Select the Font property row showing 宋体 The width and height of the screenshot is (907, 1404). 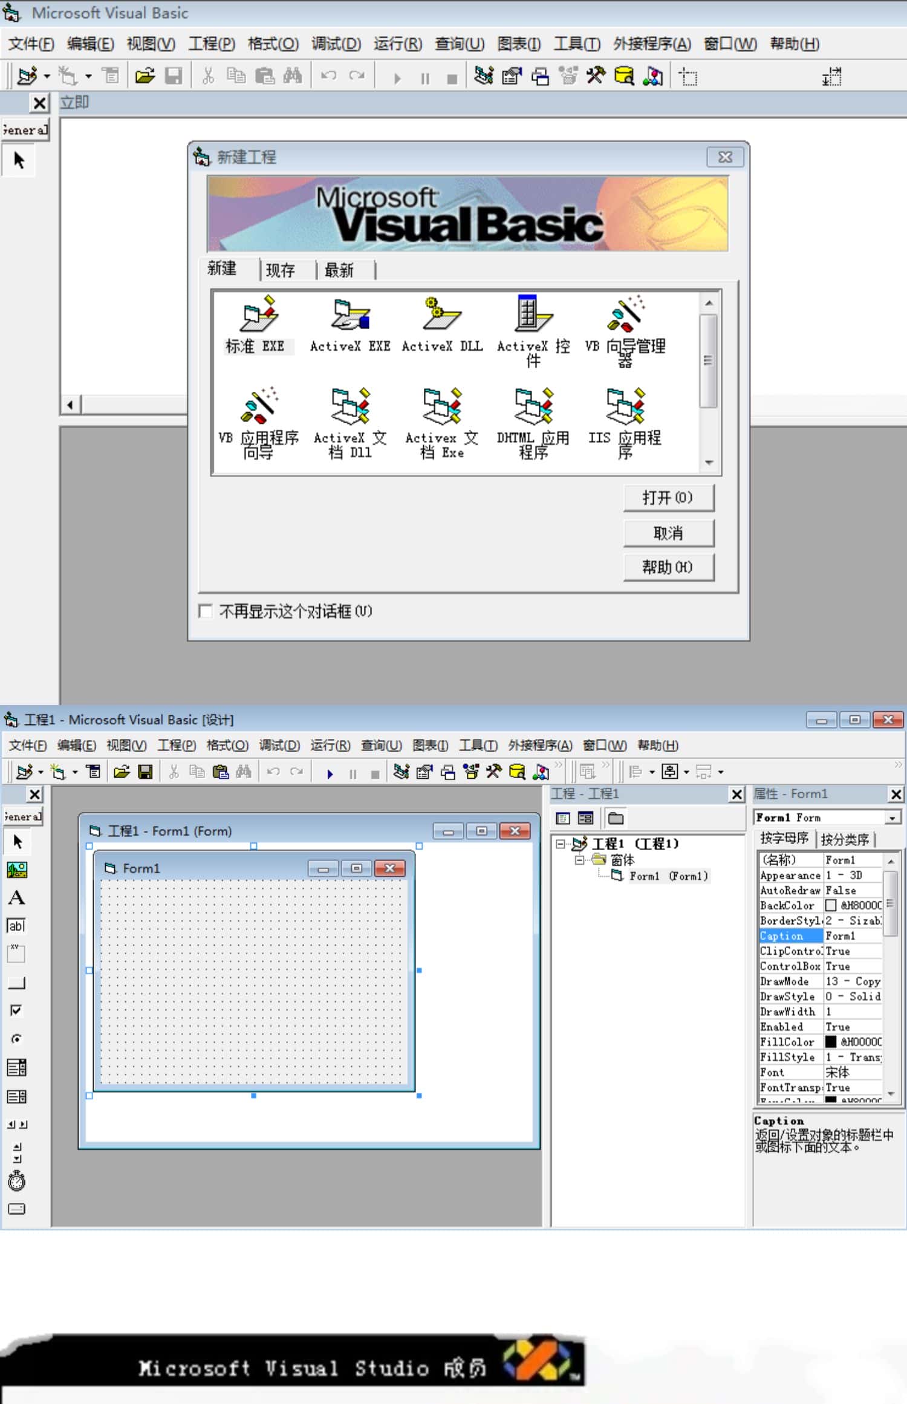tap(821, 1073)
